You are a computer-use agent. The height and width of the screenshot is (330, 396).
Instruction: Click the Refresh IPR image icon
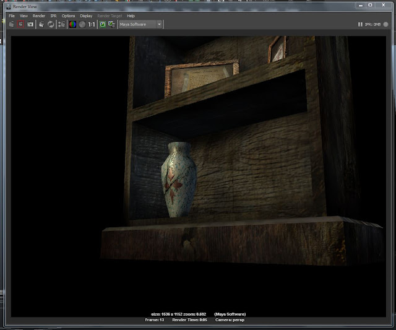51,25
